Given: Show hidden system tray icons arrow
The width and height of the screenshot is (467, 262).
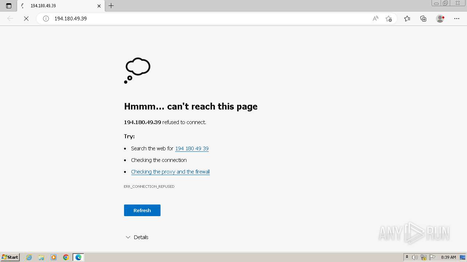Looking at the screenshot, I should pos(407,257).
